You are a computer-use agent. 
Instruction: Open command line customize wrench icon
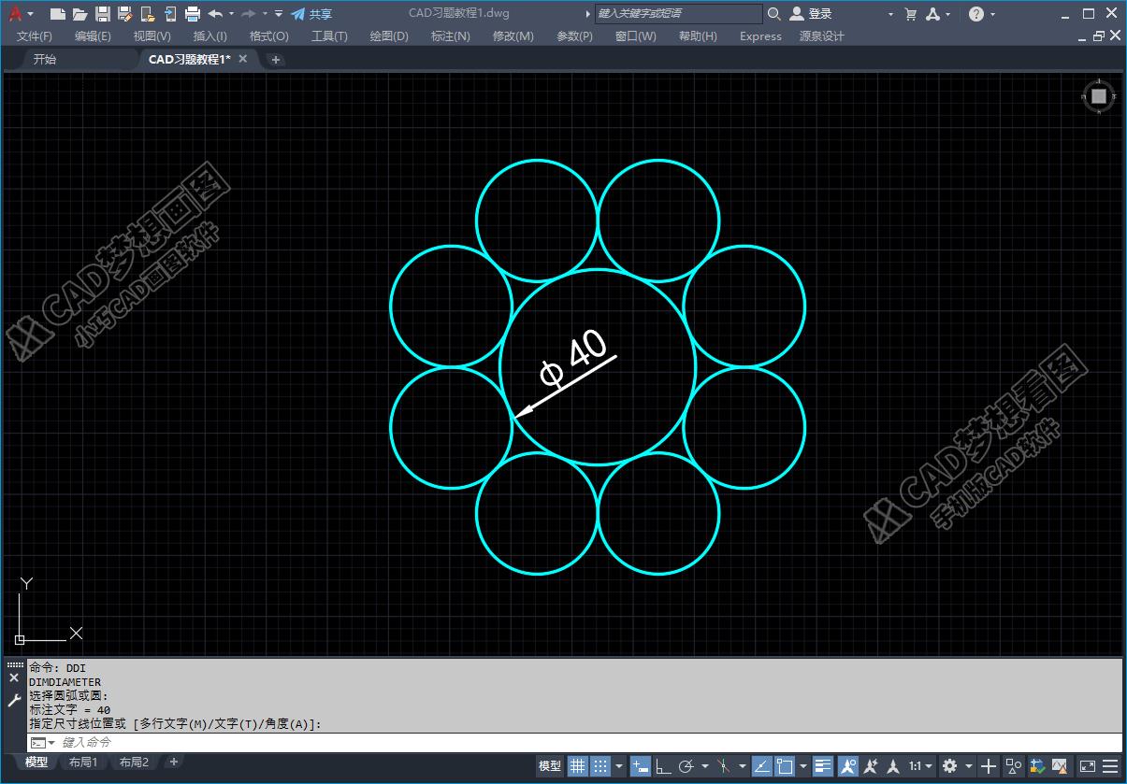(14, 700)
